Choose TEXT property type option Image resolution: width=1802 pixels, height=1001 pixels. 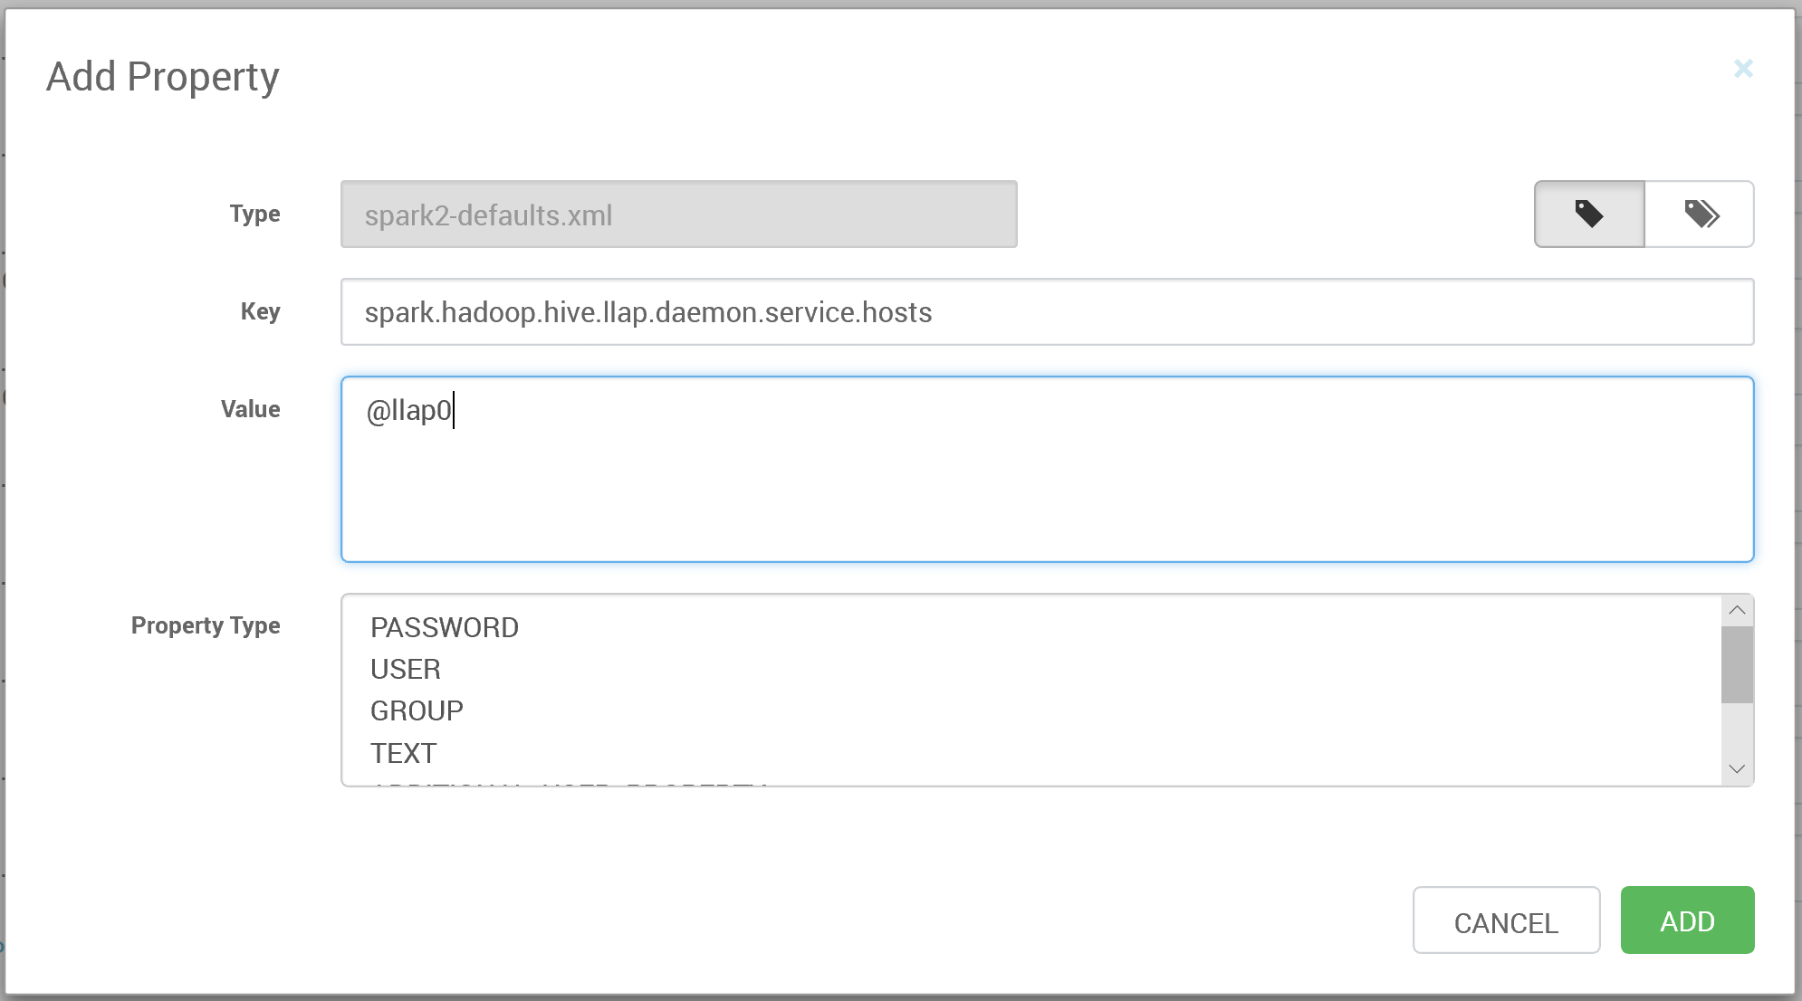[404, 753]
